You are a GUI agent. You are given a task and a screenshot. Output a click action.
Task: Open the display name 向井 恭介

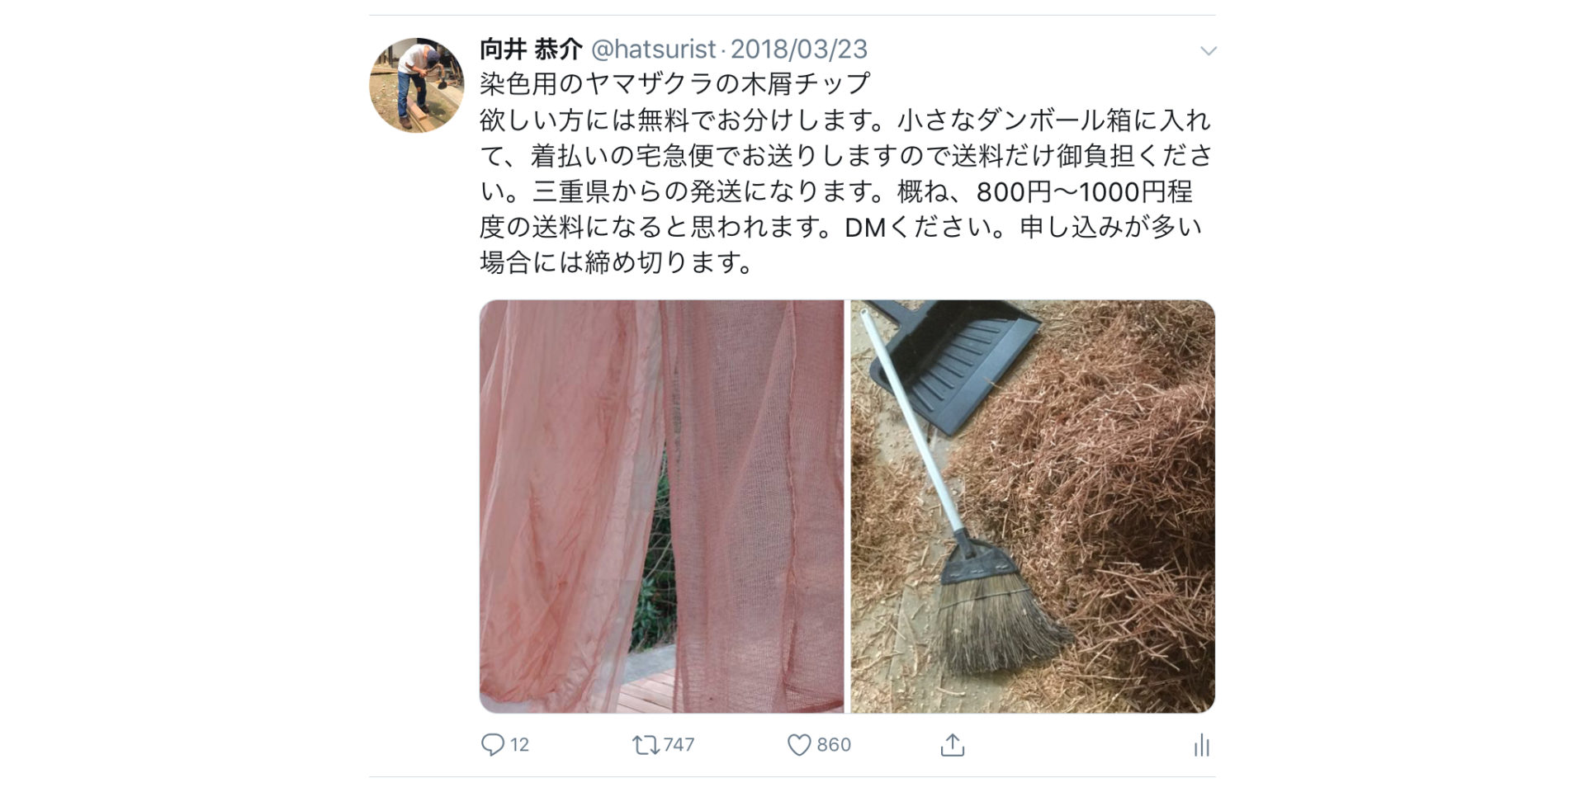pos(531,49)
